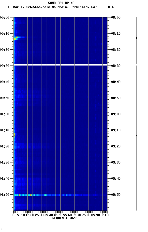Click the 80 Hz frequency axis label
The height and width of the screenshot is (232, 148).
tap(89, 215)
